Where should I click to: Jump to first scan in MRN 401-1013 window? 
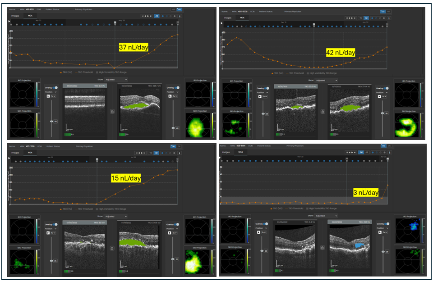tap(143, 16)
